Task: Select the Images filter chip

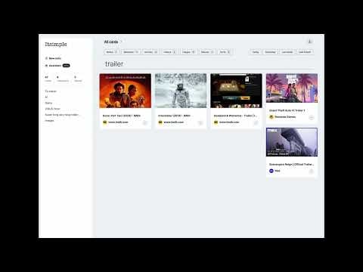Action: pos(188,52)
